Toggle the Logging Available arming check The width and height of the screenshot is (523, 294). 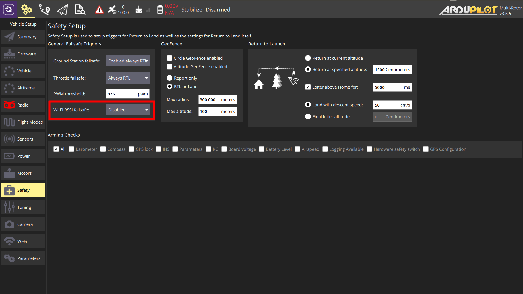pos(325,149)
